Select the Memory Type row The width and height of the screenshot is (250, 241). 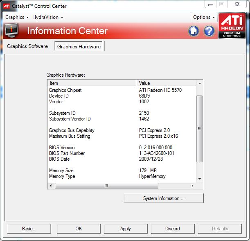[x=122, y=176]
